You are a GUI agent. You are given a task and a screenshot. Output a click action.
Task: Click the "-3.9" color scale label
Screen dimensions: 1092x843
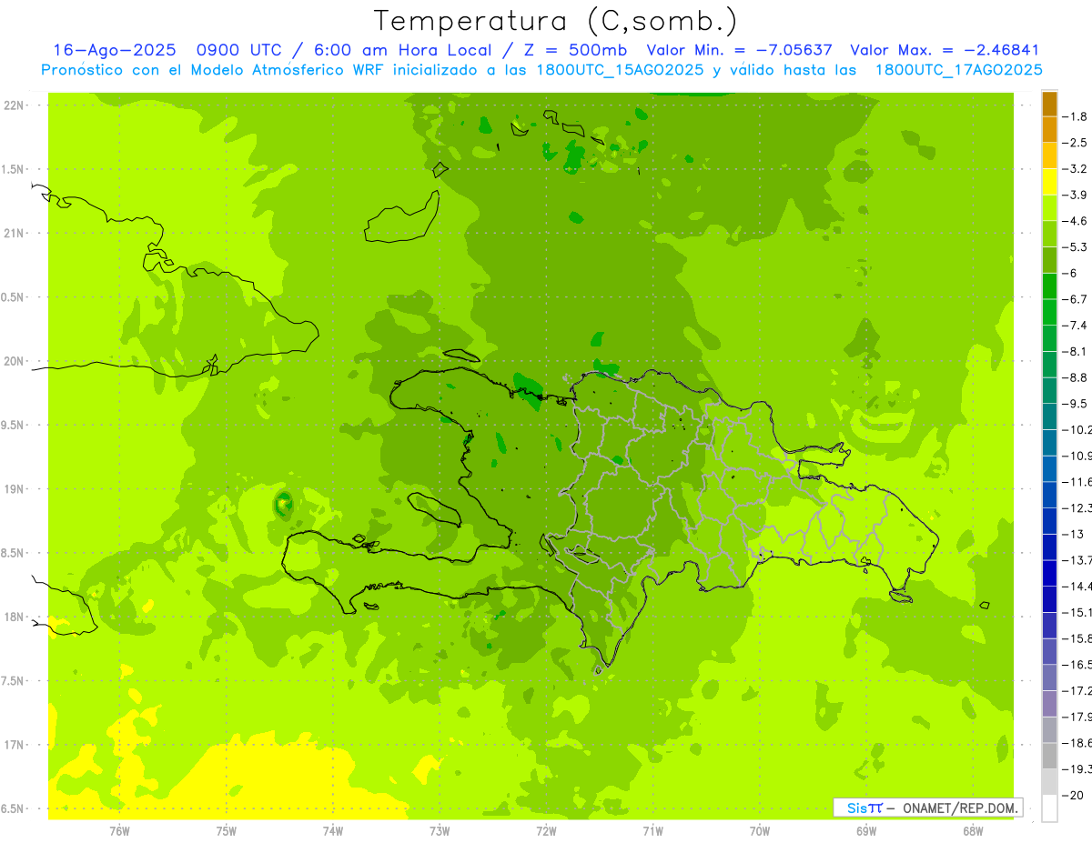pos(1075,195)
